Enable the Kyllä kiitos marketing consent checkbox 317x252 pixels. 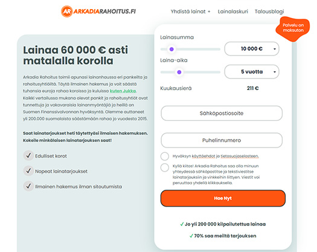pos(165,167)
